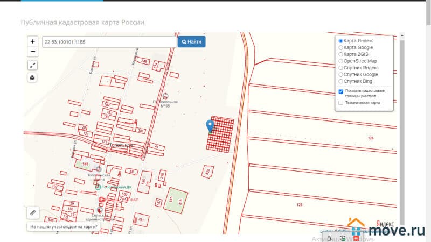Viewport: 431px width, 242px height.
Task: Click parcel labeled 555
Action: point(143,182)
